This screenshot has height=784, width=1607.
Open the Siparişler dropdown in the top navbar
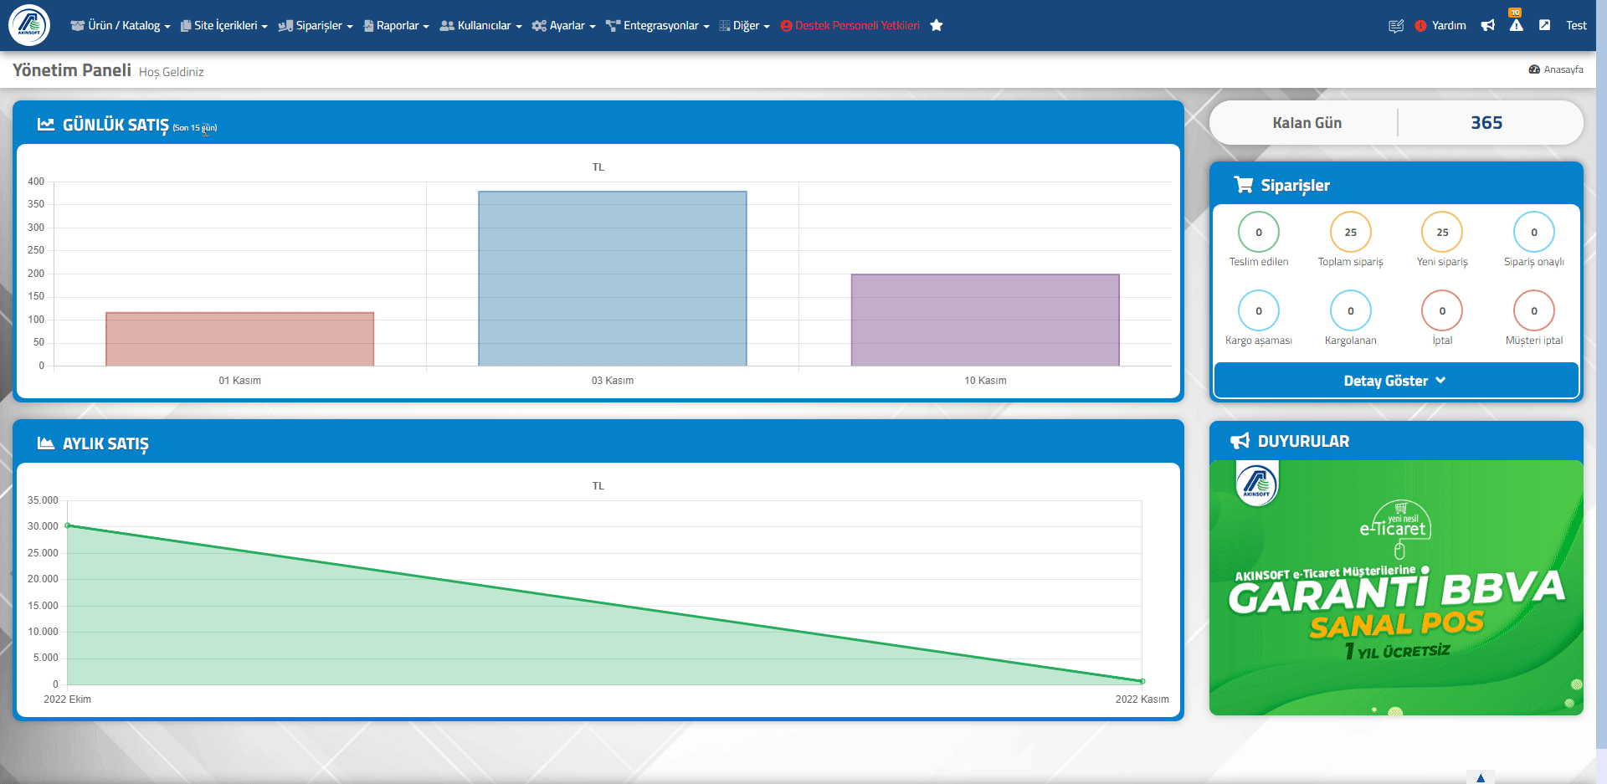click(316, 26)
